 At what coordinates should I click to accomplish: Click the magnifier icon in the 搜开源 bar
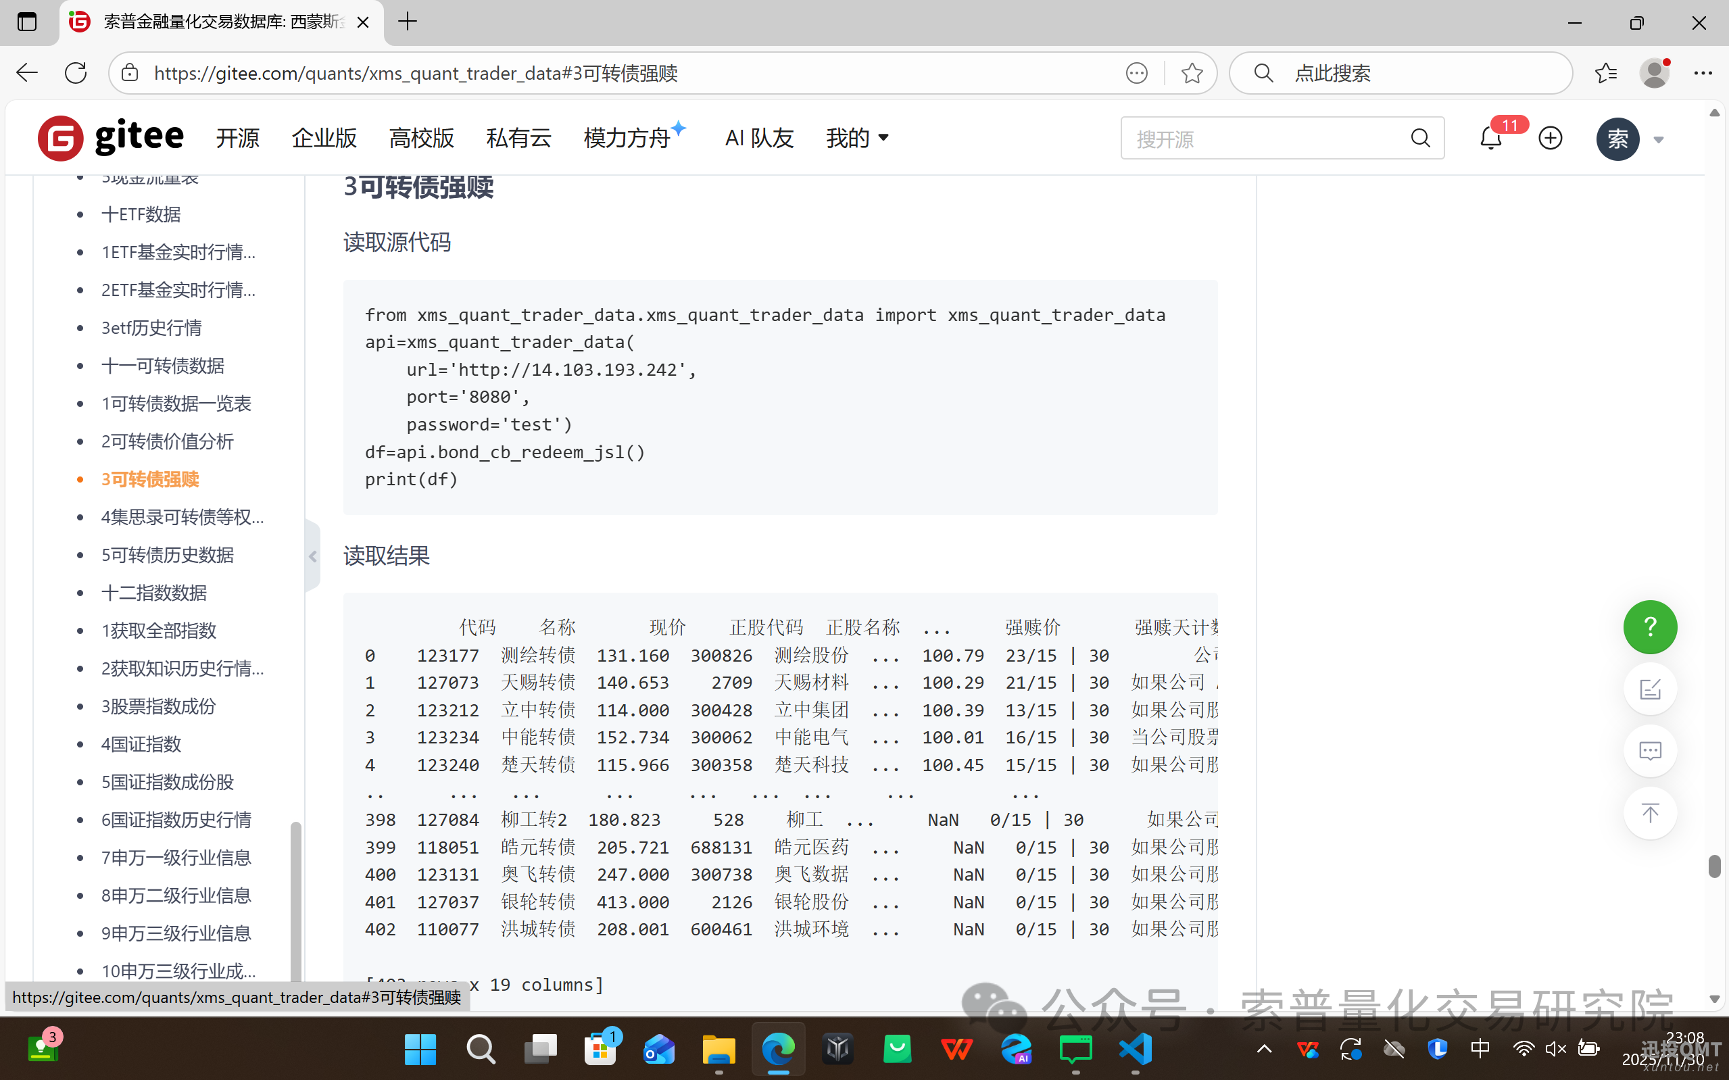coord(1421,138)
